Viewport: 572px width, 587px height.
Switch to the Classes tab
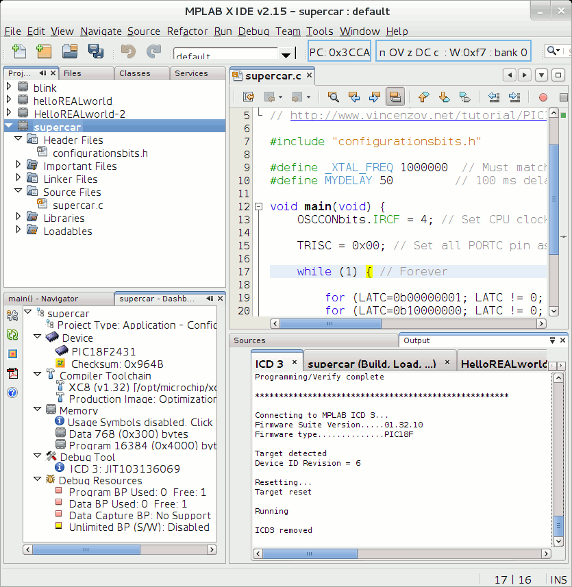coord(142,73)
